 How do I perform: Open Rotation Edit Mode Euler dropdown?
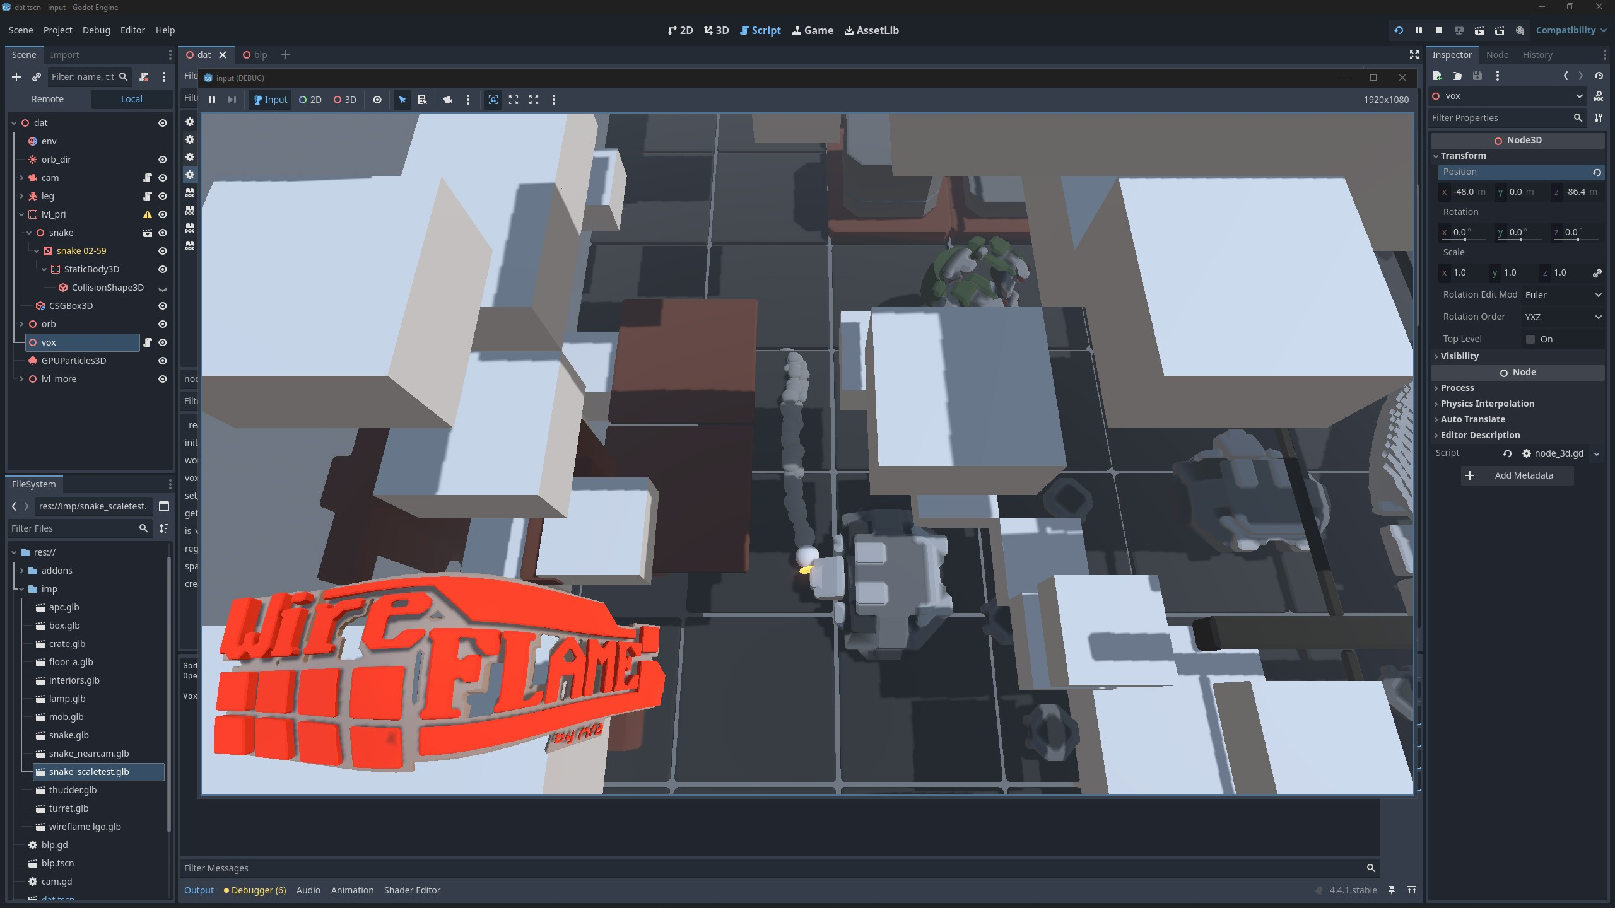coord(1563,295)
